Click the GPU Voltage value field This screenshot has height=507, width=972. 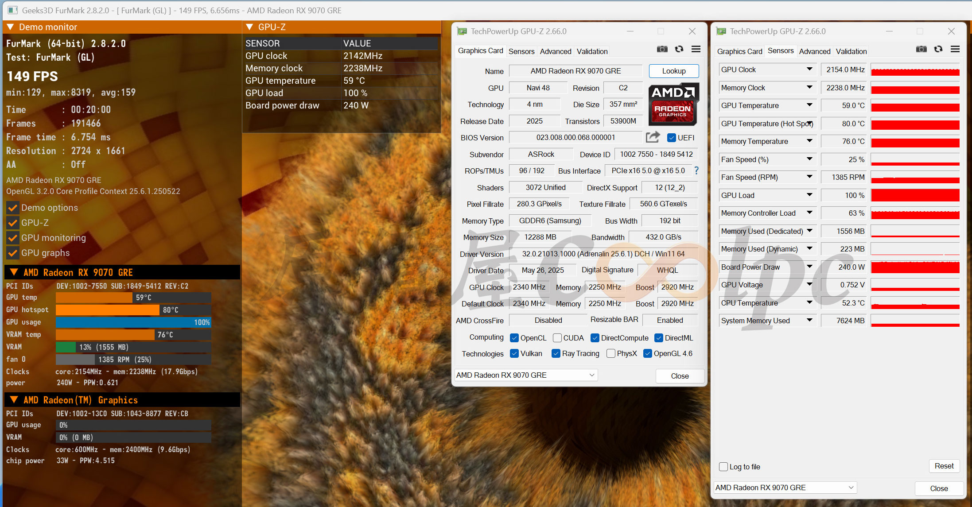[x=844, y=285]
